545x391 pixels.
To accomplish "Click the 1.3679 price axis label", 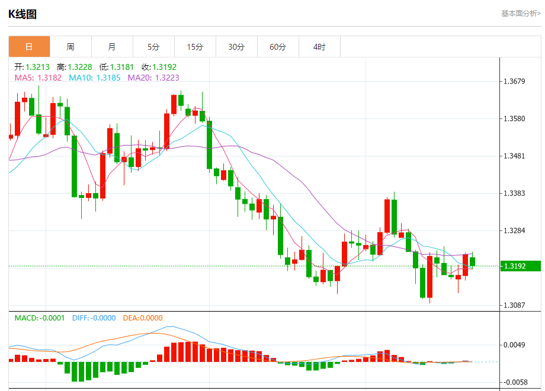I will [x=514, y=81].
